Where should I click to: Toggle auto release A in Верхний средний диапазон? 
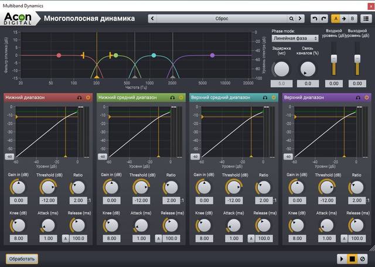(x=251, y=238)
